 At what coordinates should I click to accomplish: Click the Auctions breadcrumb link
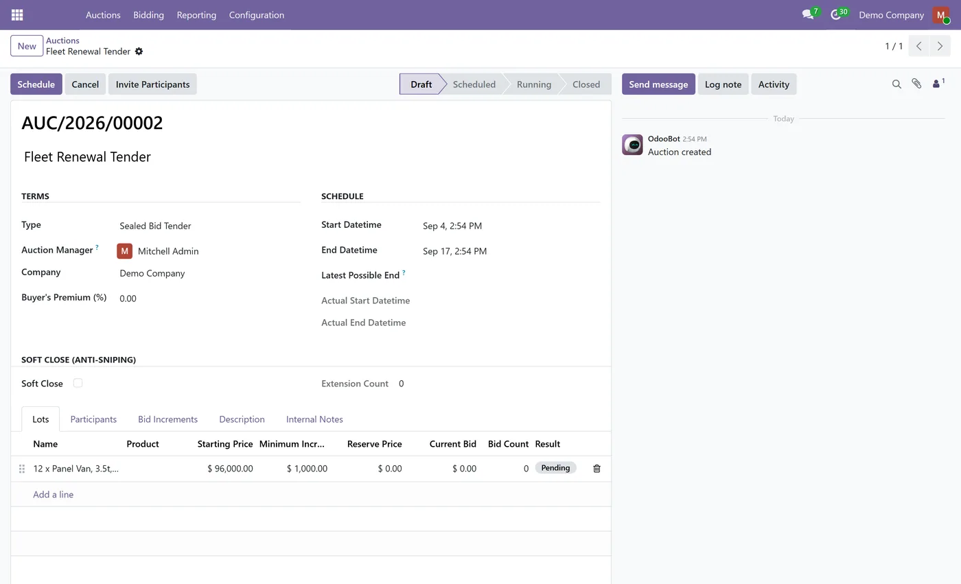pos(62,40)
